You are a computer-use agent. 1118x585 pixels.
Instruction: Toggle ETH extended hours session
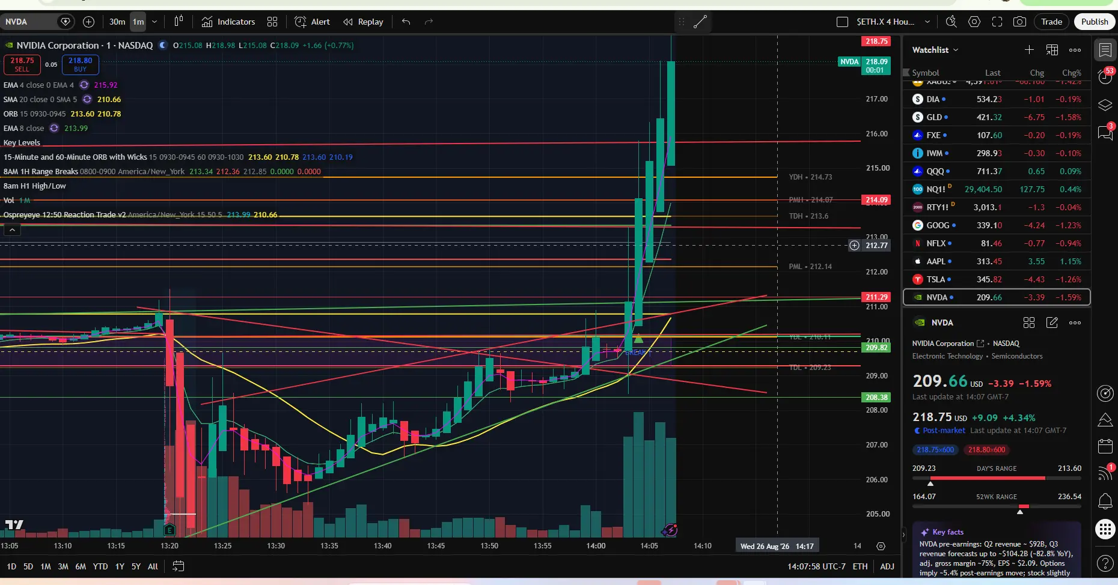(860, 566)
